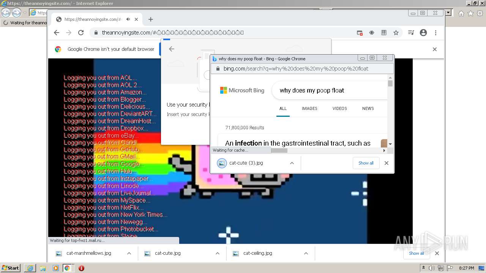Click the Bing popup address bar
486x273 pixels.
(302, 69)
